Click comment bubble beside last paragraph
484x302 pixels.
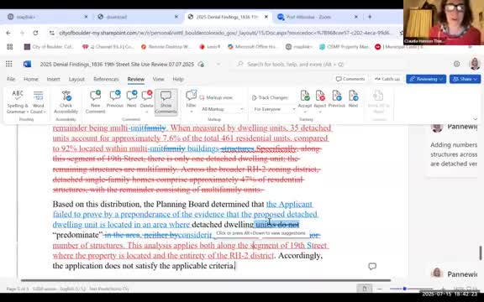[372, 266]
